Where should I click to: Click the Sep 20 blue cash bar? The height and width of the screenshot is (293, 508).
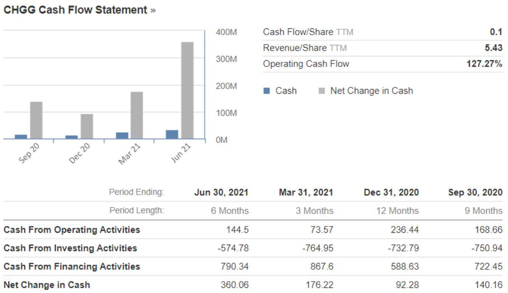pyautogui.click(x=21, y=137)
